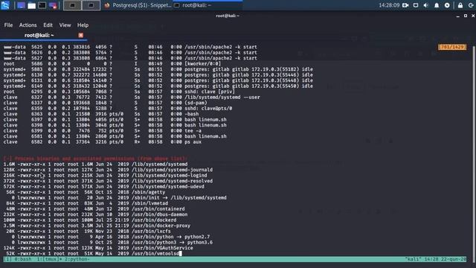
Task: Click the 'tee -a' process entry
Action: click(x=193, y=131)
